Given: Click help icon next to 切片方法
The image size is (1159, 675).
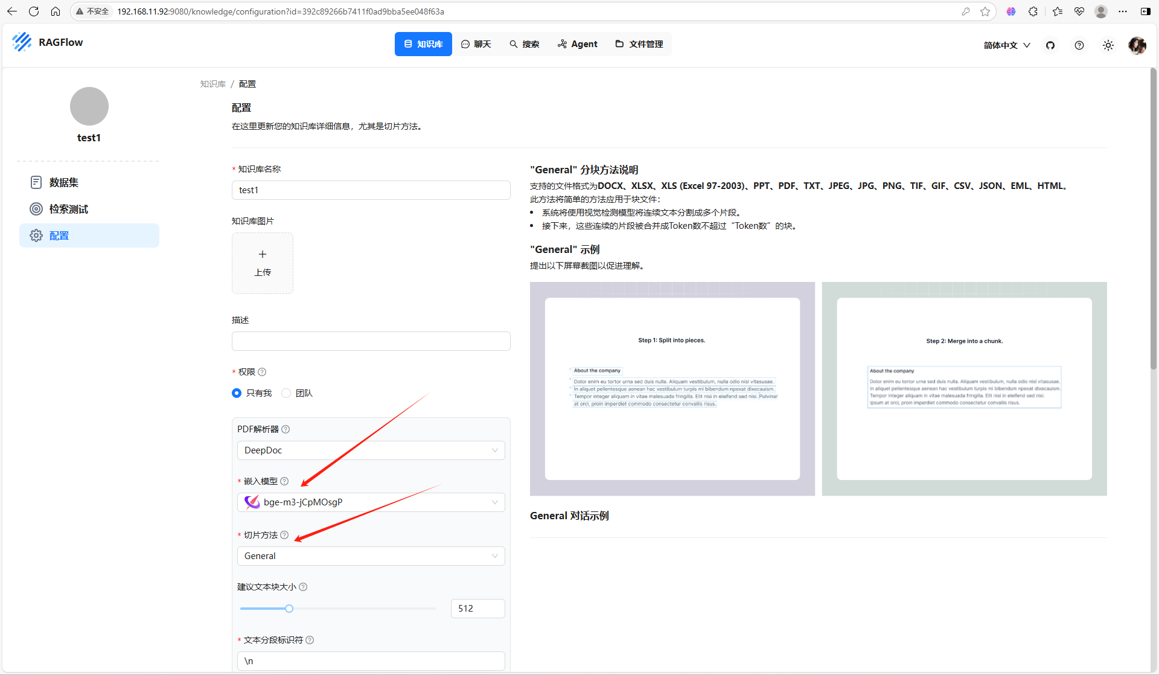Looking at the screenshot, I should coord(284,535).
